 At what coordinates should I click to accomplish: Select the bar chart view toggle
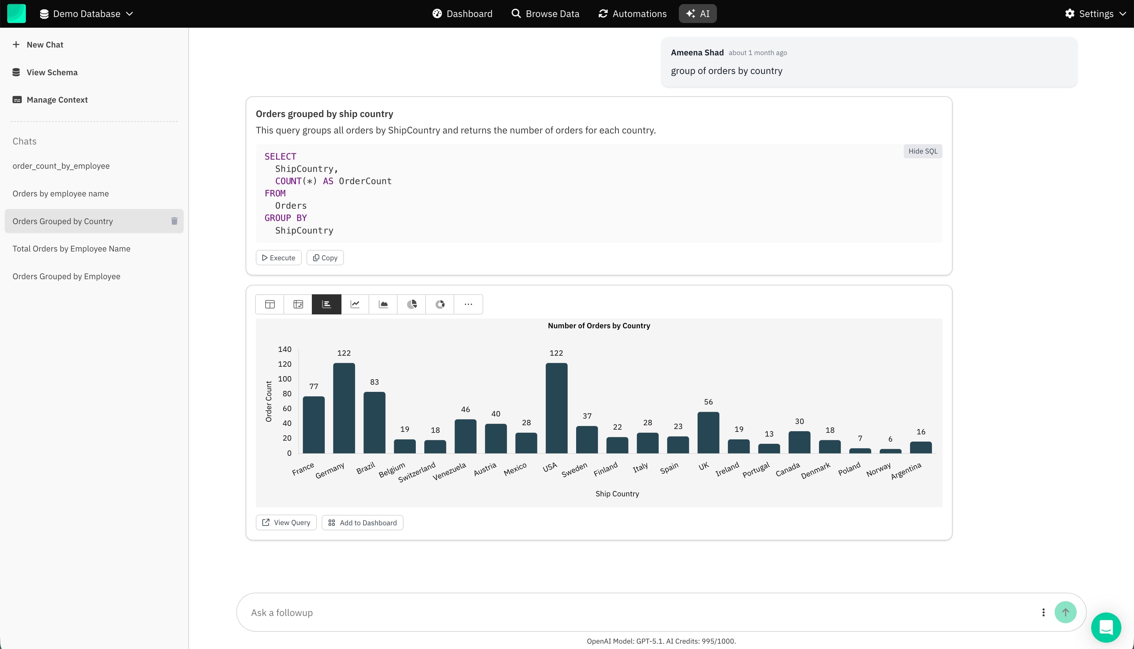pyautogui.click(x=327, y=304)
